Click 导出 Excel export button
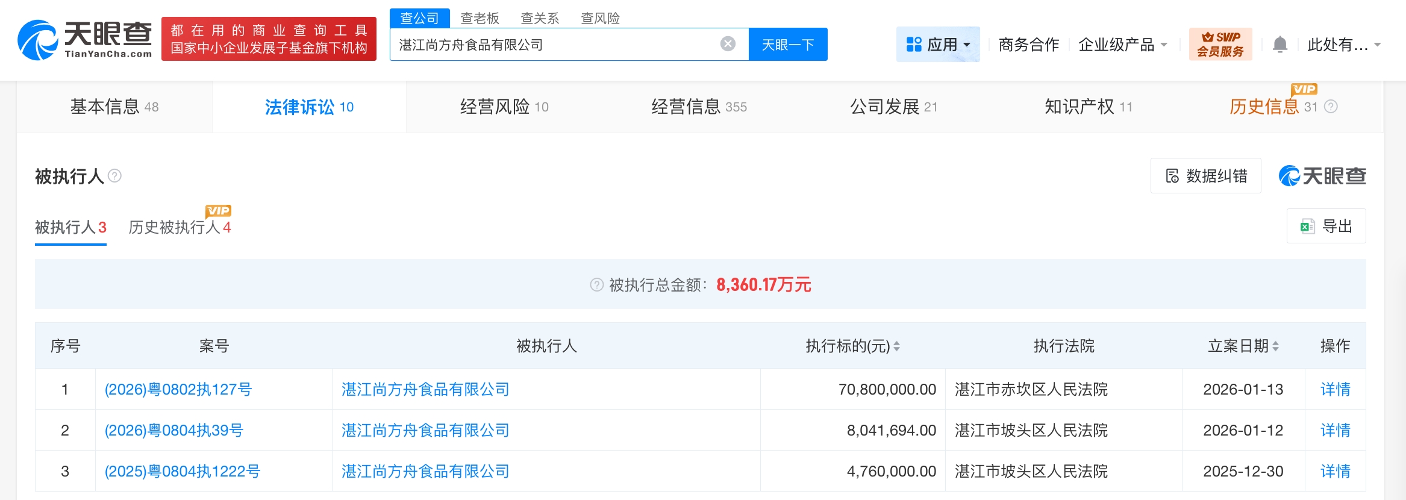Image resolution: width=1406 pixels, height=500 pixels. [x=1326, y=227]
